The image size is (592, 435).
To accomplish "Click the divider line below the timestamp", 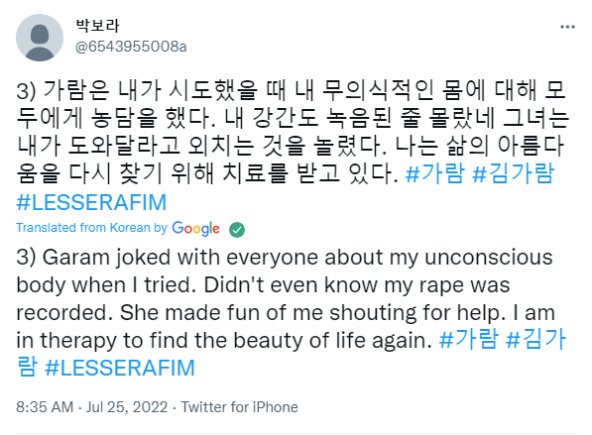I will (296, 433).
